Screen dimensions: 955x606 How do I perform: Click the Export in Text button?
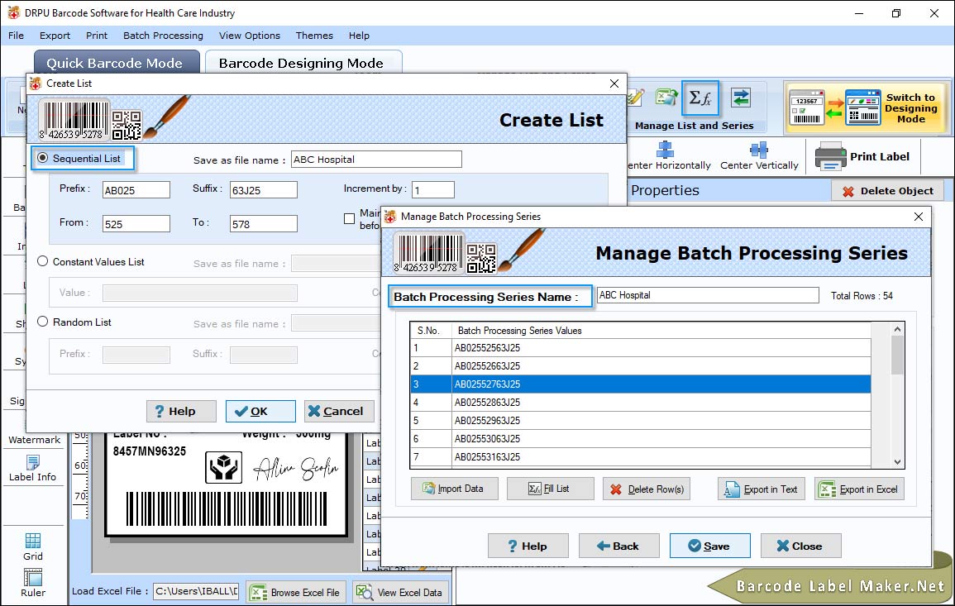click(762, 489)
